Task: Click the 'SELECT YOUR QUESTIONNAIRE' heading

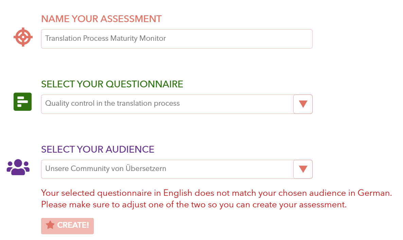Action: (112, 84)
